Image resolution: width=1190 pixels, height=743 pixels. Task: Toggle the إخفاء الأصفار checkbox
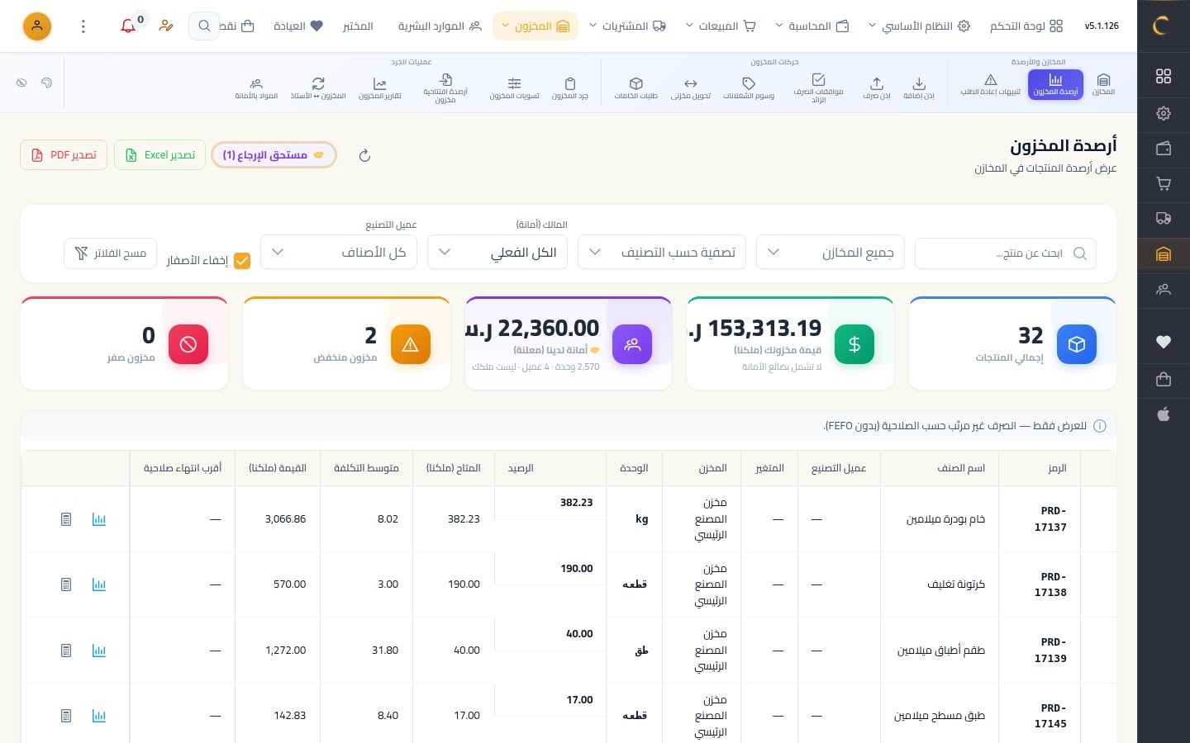click(x=242, y=261)
